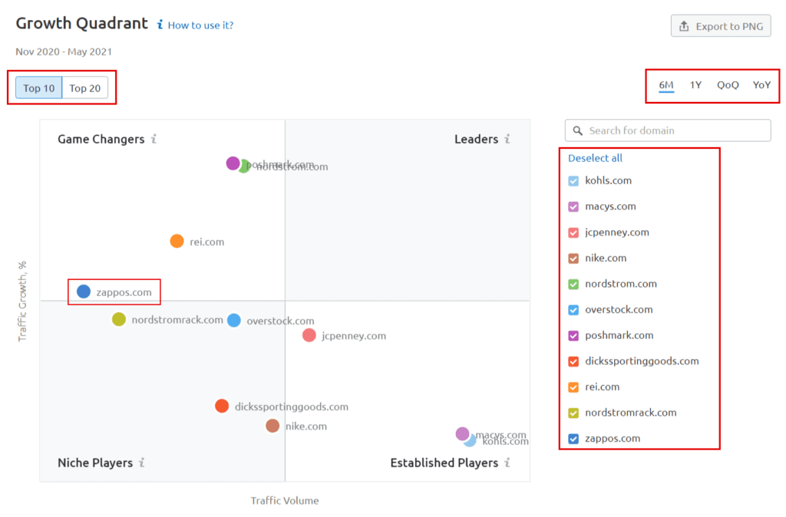Image resolution: width=786 pixels, height=517 pixels.
Task: Choose the QoQ comparison period
Action: 728,85
